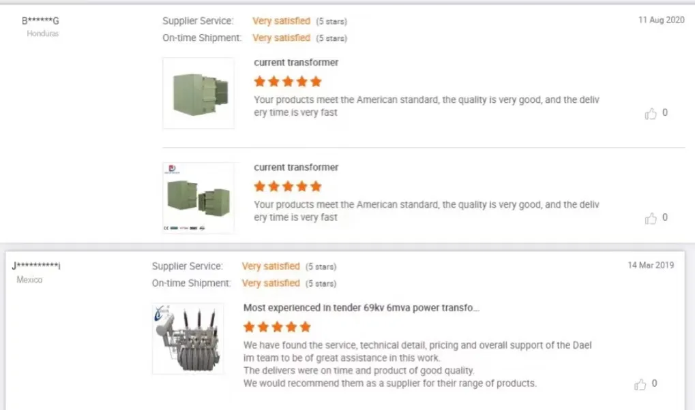Like the first Honduras current transformer review
Screen dimensions: 695x410
pos(651,114)
